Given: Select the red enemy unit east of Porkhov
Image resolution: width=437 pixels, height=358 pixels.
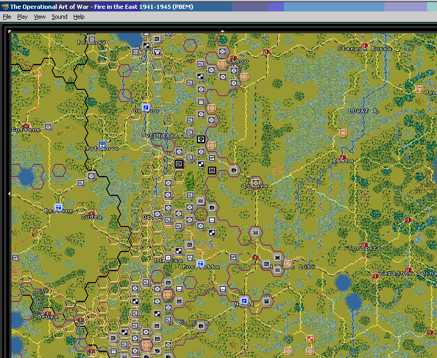Looking at the screenshot, I should click(245, 76).
